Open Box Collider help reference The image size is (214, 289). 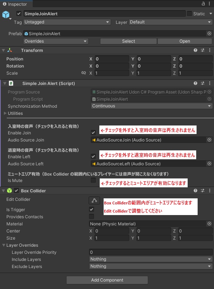click(x=195, y=191)
